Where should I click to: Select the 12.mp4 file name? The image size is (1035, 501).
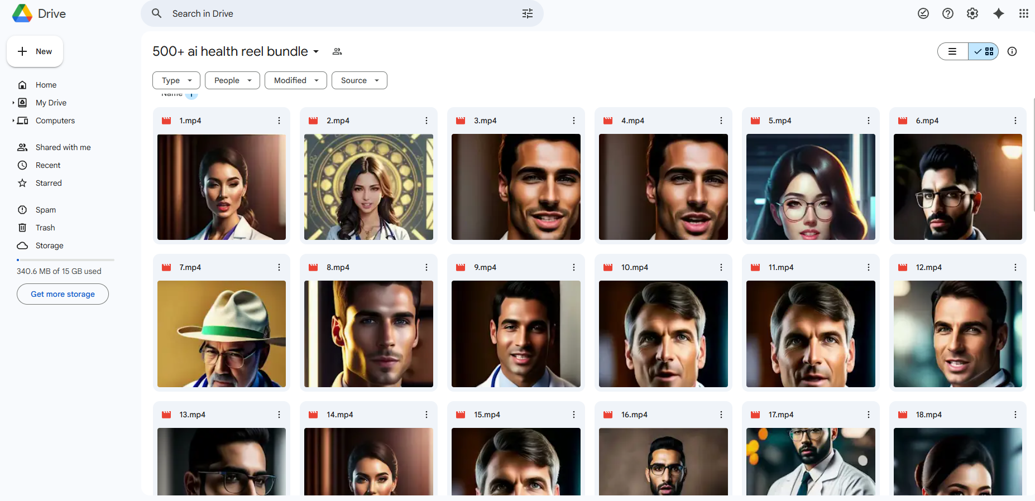(x=929, y=267)
